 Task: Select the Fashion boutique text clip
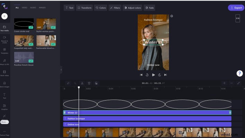click(x=147, y=119)
